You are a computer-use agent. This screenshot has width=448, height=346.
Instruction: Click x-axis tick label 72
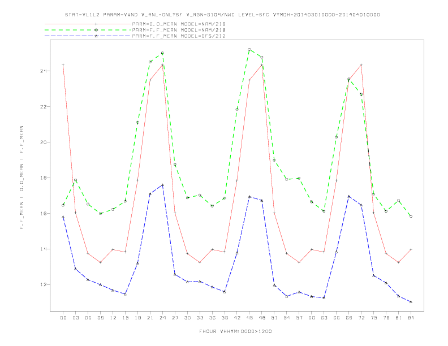361,318
